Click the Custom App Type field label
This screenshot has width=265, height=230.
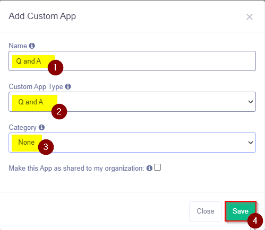tap(36, 87)
